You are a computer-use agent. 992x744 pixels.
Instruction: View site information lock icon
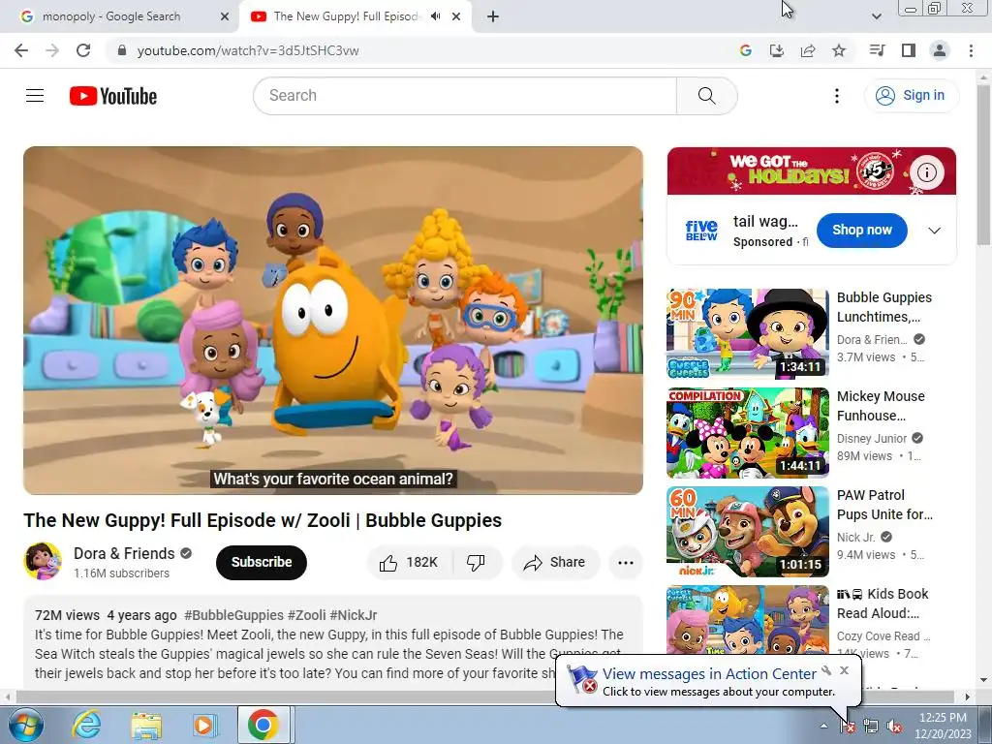[x=122, y=50]
